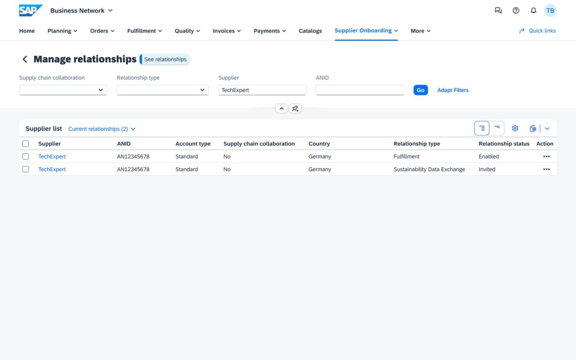Click the Go button
Viewport: 576px width, 360px height.
420,90
